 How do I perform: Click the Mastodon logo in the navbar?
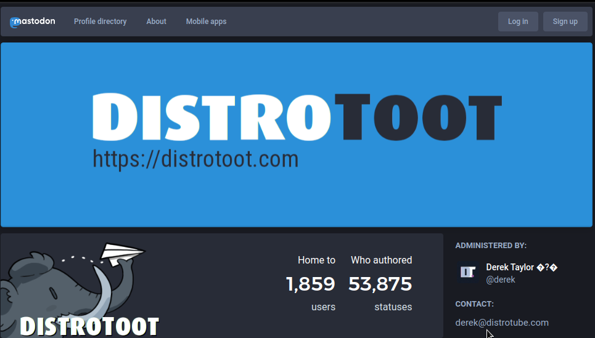(33, 22)
